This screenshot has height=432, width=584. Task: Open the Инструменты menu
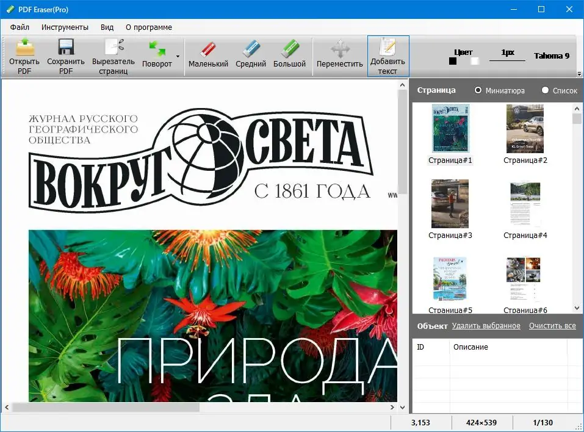coord(65,27)
